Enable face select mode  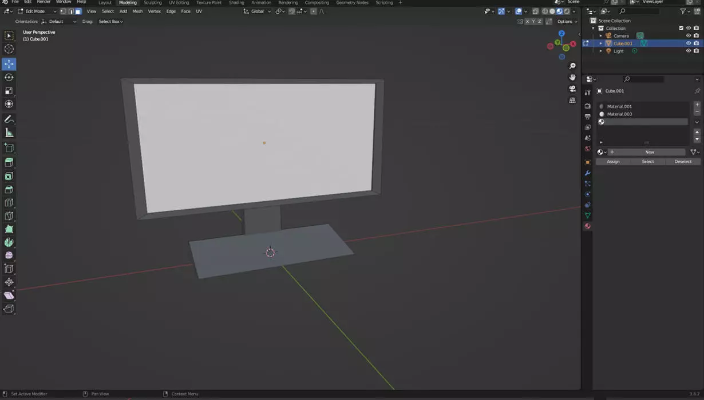pyautogui.click(x=78, y=11)
